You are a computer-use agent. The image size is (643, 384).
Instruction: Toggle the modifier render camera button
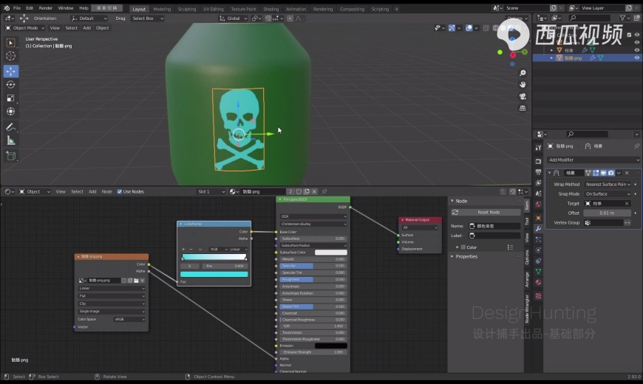coord(611,173)
